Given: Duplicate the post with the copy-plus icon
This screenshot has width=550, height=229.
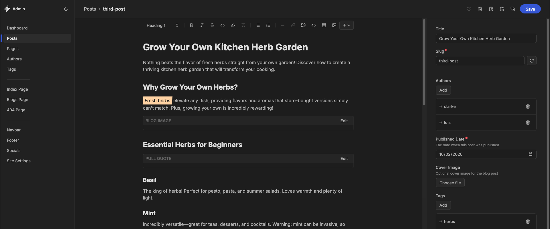Looking at the screenshot, I should pyautogui.click(x=512, y=9).
